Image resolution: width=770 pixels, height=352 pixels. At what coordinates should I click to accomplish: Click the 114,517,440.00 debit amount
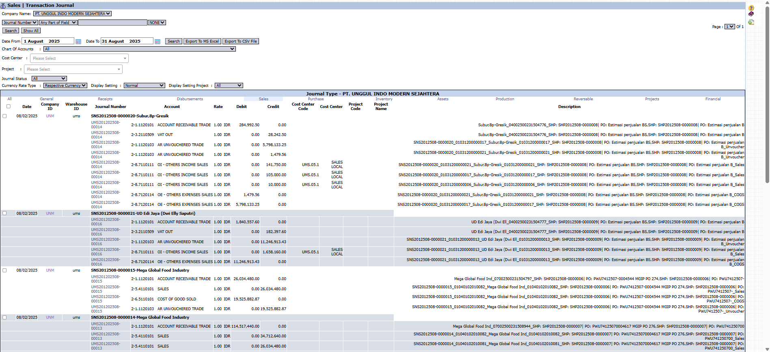coord(245,326)
